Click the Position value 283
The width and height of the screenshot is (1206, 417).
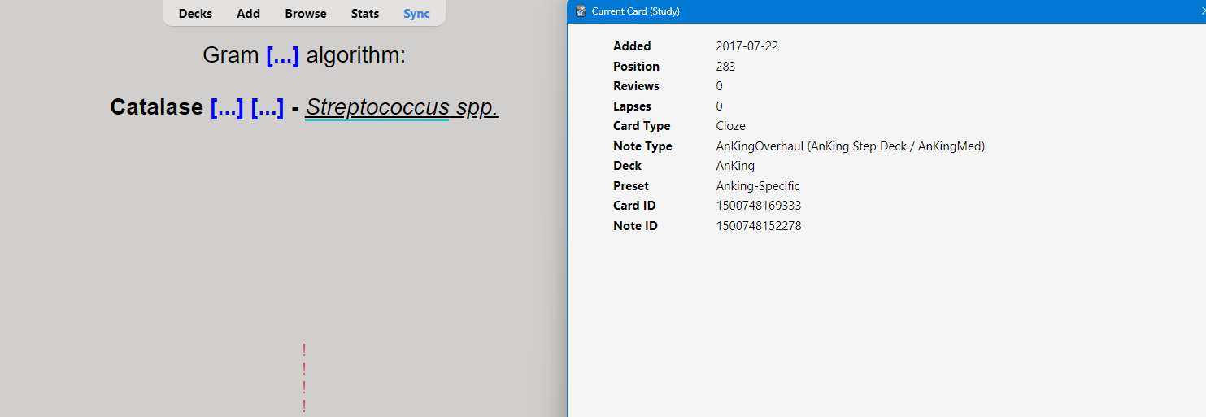pyautogui.click(x=725, y=67)
